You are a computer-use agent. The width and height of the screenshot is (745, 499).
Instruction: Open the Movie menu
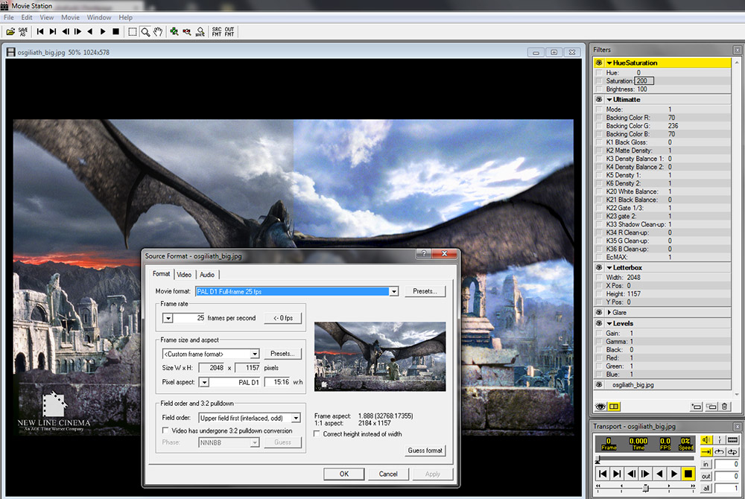pyautogui.click(x=70, y=18)
